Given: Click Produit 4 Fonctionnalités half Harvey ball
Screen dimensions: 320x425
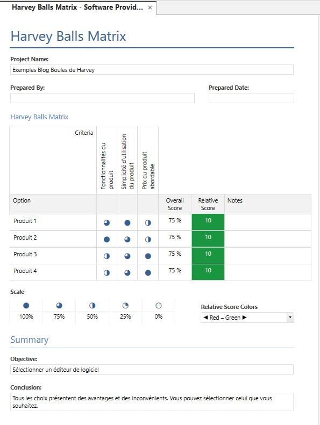Looking at the screenshot, I should coord(106,273).
